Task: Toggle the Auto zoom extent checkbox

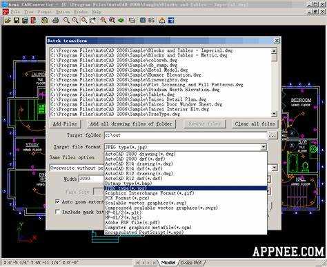Action: [57, 201]
